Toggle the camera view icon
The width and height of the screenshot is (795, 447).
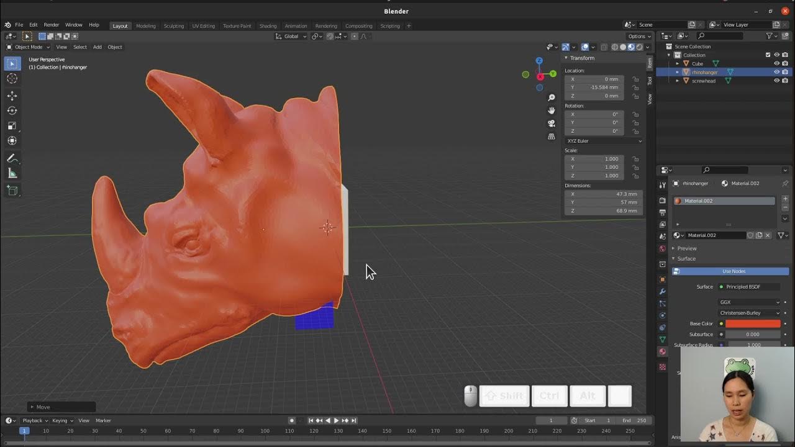(x=551, y=124)
